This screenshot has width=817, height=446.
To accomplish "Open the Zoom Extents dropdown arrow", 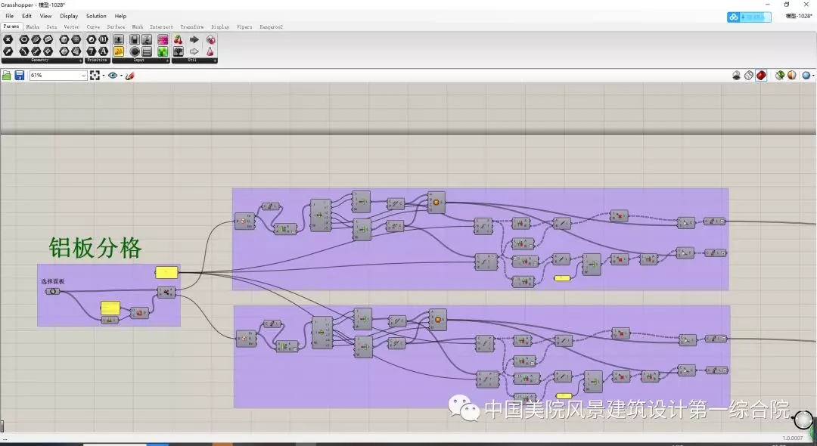I will pos(103,76).
